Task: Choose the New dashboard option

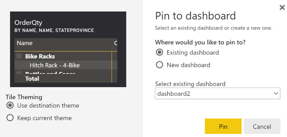Action: [x=159, y=65]
